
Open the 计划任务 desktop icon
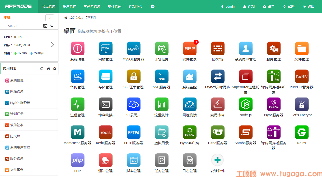[x=162, y=49]
